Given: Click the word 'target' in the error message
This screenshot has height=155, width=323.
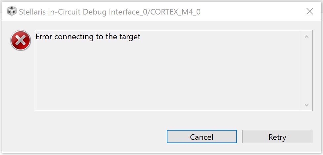Looking at the screenshot, I should pos(129,37).
